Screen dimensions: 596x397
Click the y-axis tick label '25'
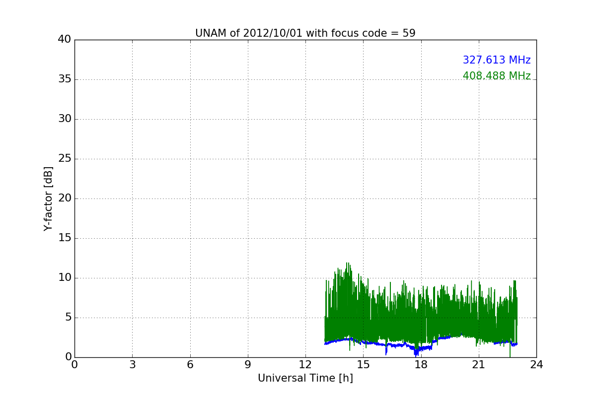click(x=64, y=159)
